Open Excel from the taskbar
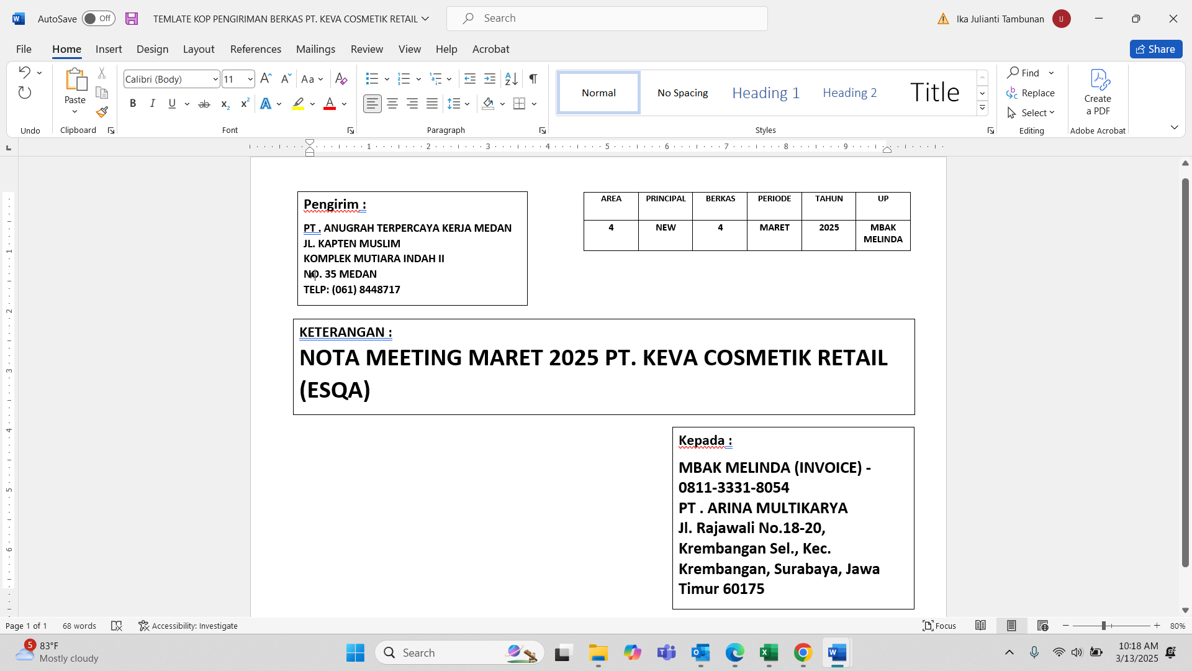Viewport: 1192px width, 671px height. point(769,653)
